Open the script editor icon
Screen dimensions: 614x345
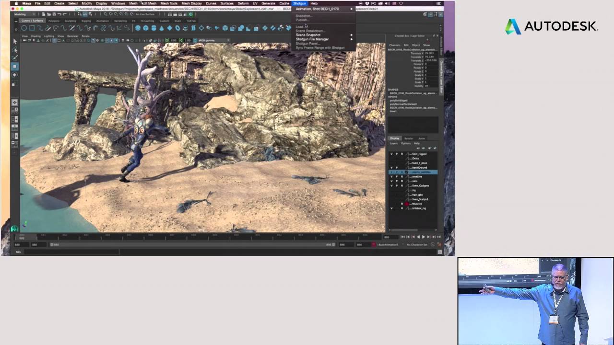pos(439,252)
